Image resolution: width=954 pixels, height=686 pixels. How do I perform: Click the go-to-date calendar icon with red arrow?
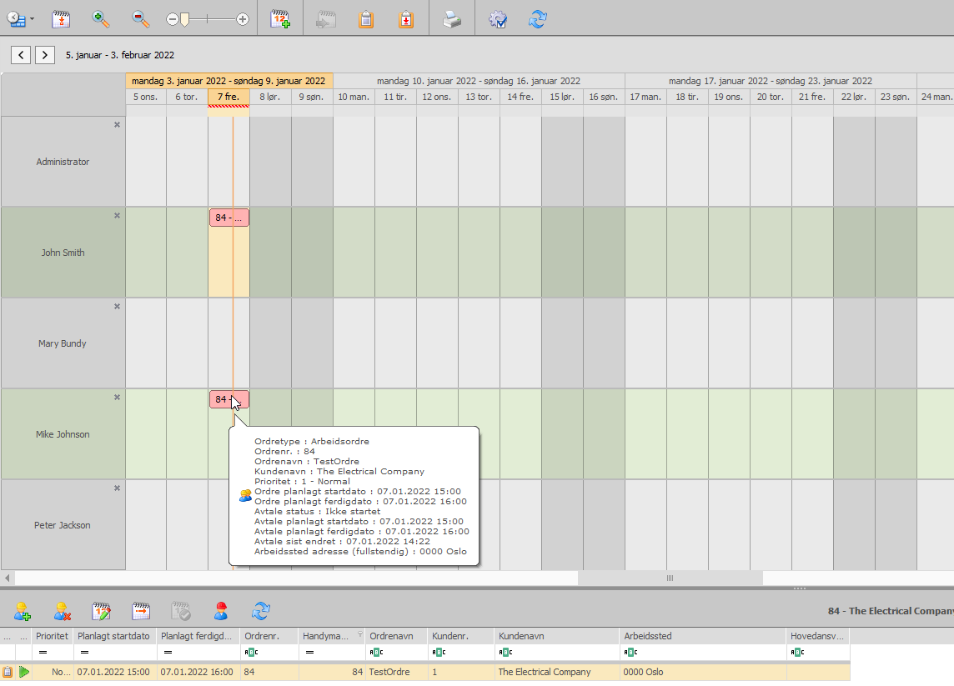(x=61, y=19)
